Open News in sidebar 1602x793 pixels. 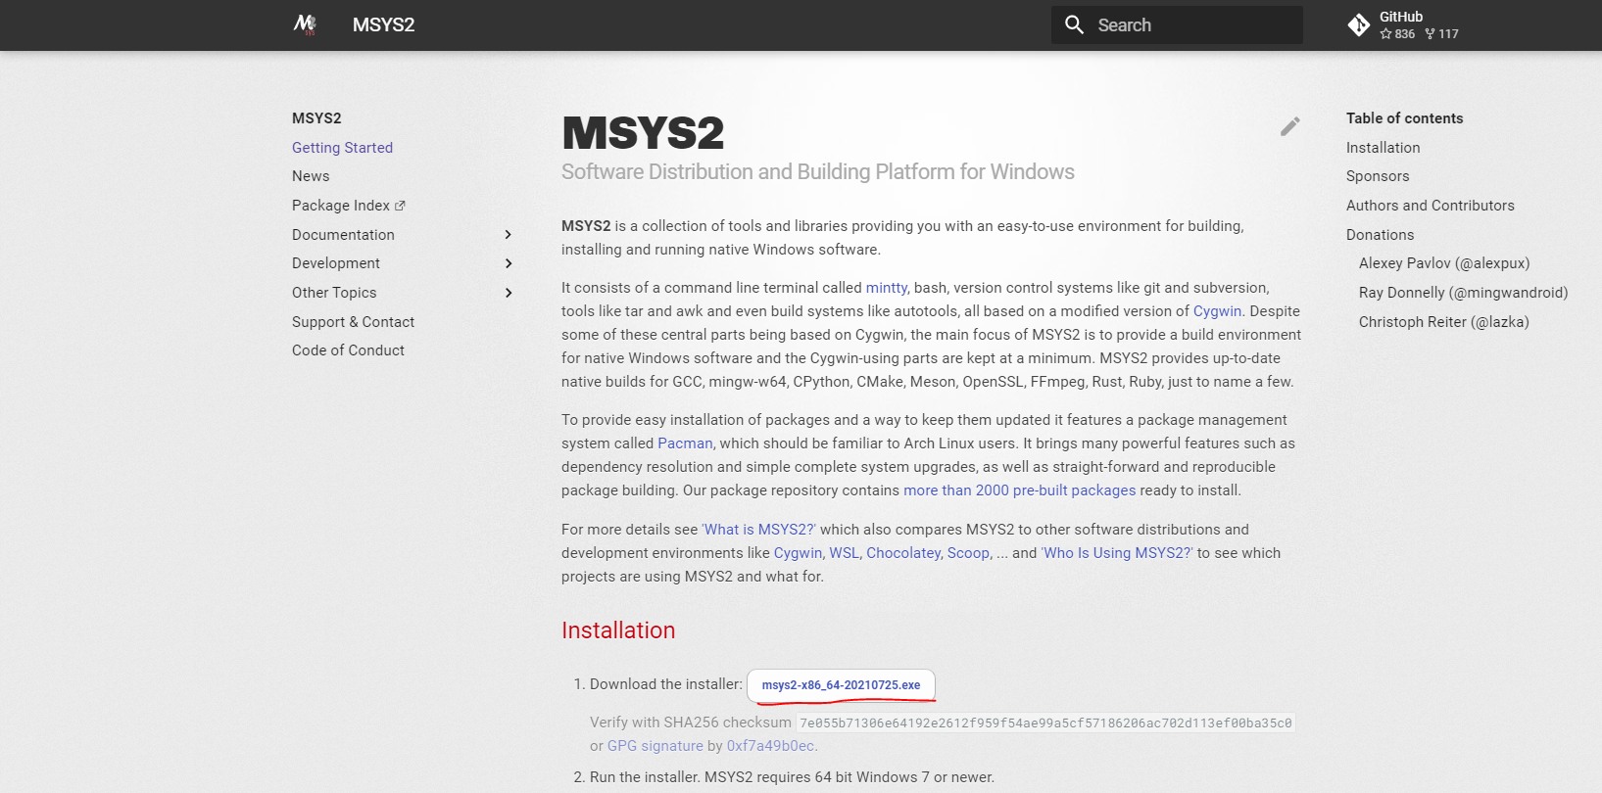[311, 176]
